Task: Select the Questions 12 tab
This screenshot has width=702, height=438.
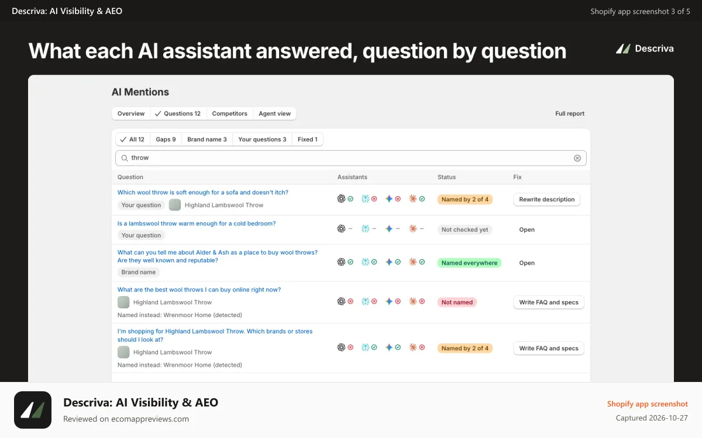Action: click(x=178, y=113)
